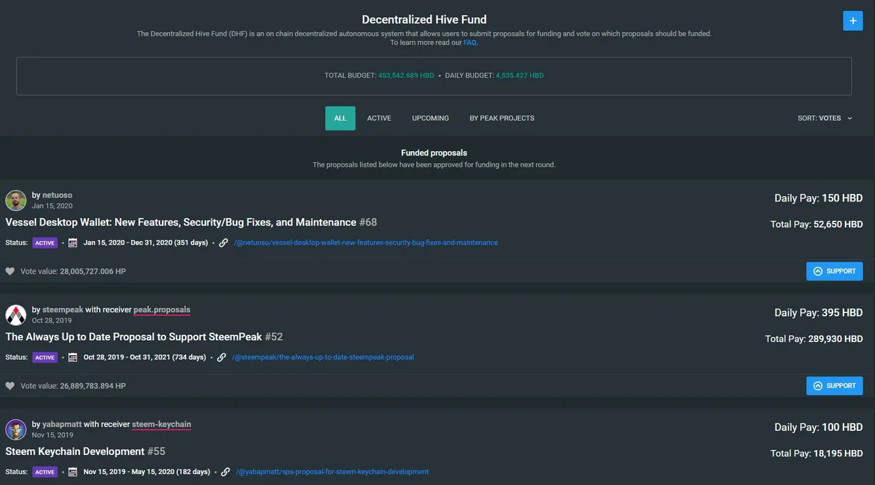This screenshot has width=875, height=485.
Task: Open Vessel Desktop Wallet proposal title
Action: (x=180, y=222)
